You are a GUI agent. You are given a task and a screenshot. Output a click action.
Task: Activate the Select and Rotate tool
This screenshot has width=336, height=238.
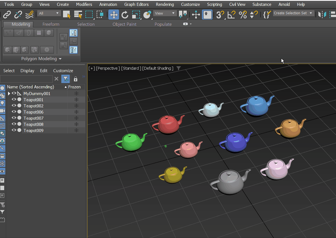(125, 15)
